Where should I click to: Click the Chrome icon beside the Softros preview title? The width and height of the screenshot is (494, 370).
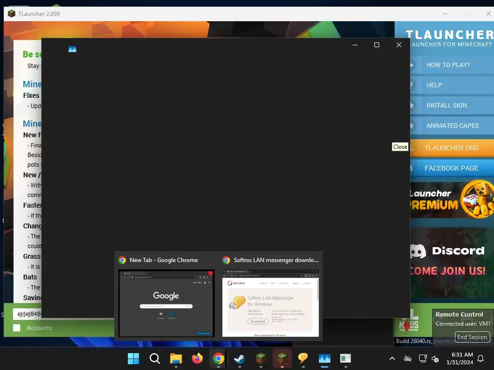tap(226, 260)
